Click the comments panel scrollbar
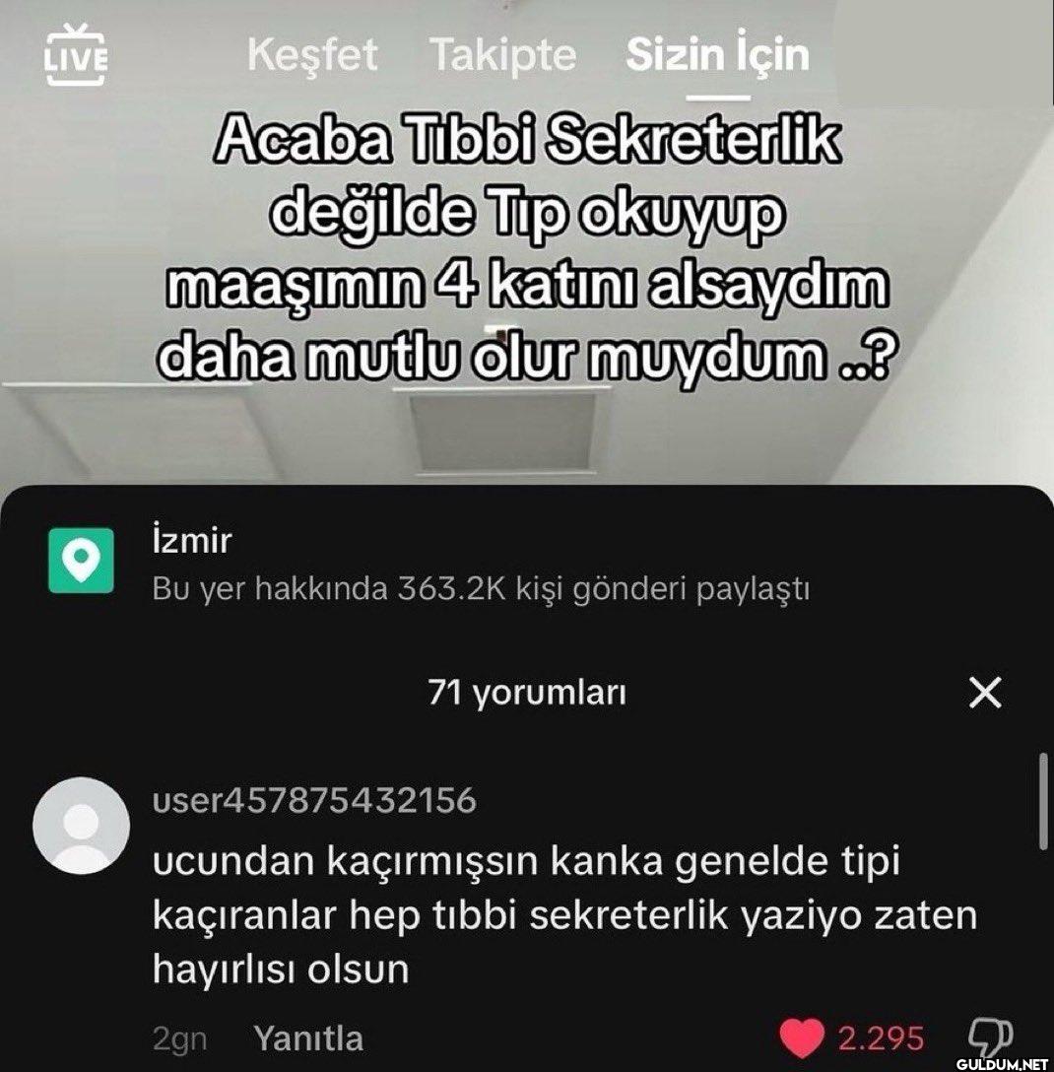This screenshot has width=1054, height=1072. [1043, 801]
